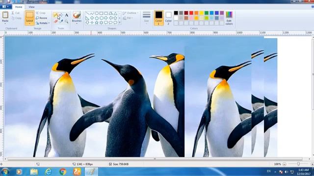Image resolution: width=314 pixels, height=176 pixels.
Task: Click the taskbar clock showing 1:43 AM
Action: coord(304,172)
